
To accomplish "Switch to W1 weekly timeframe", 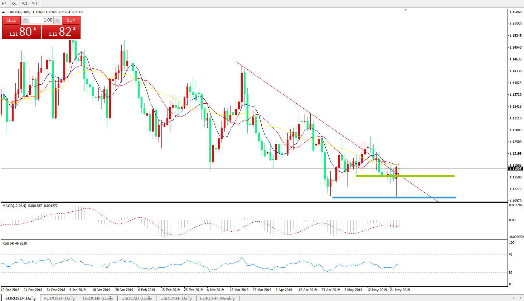I will (25, 3).
